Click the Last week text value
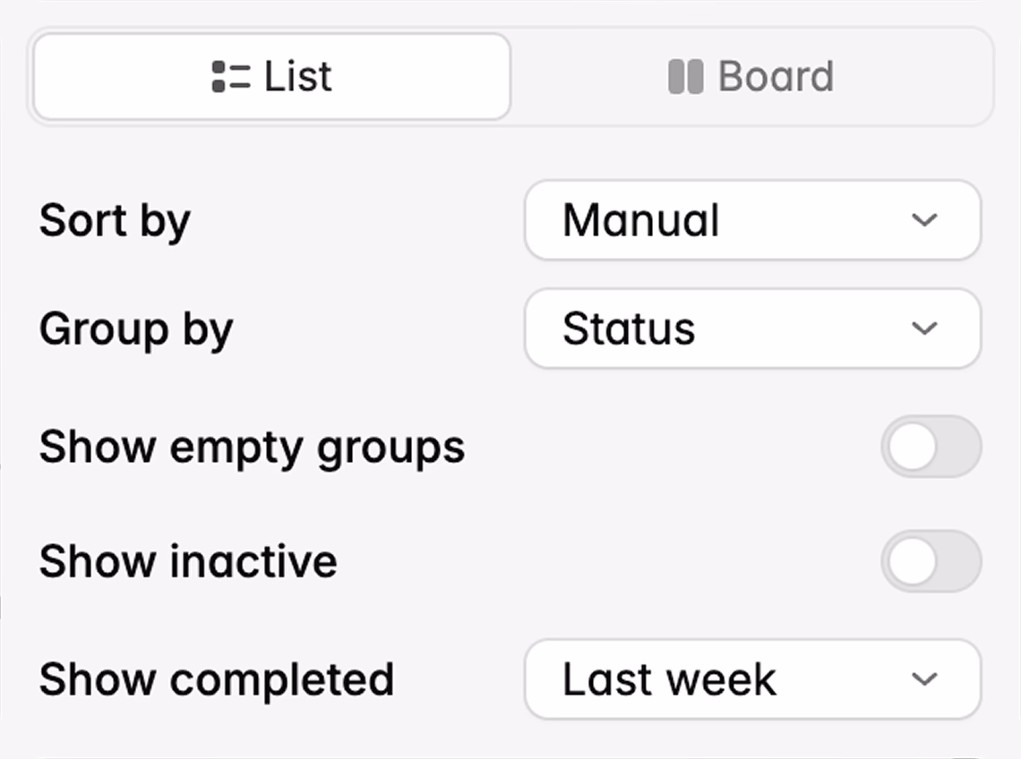Screen dimensions: 1021x759 669,679
